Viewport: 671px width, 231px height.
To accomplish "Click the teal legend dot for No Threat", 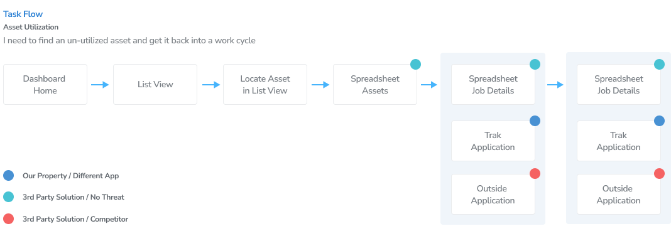I will pos(8,197).
